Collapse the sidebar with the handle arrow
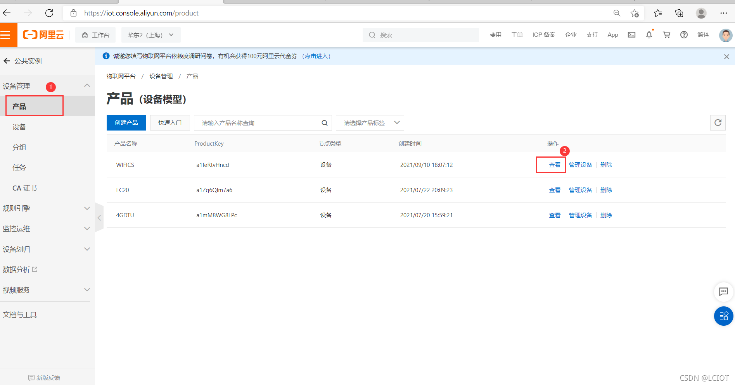This screenshot has height=385, width=735. (99, 218)
